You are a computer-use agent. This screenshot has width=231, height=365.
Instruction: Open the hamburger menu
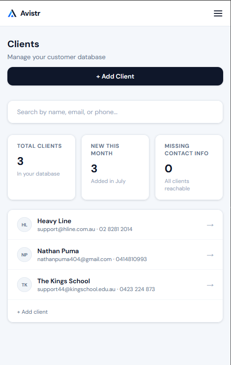tap(218, 13)
